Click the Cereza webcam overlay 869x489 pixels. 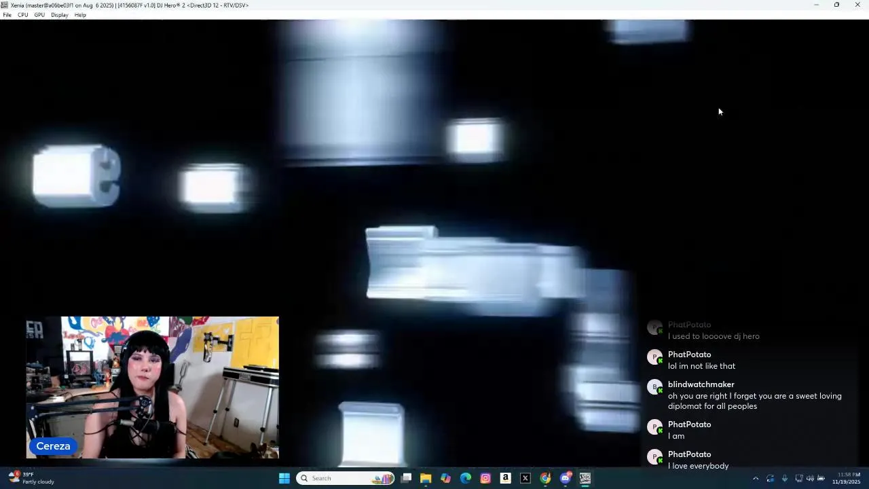click(x=153, y=387)
